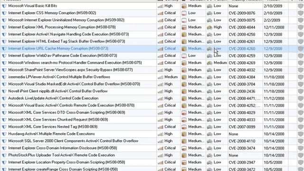This screenshot has width=304, height=171.
Task: Select Internet Explorer Cross-Domain Information Disclosure (MS08-058) name
Action: click(x=63, y=148)
